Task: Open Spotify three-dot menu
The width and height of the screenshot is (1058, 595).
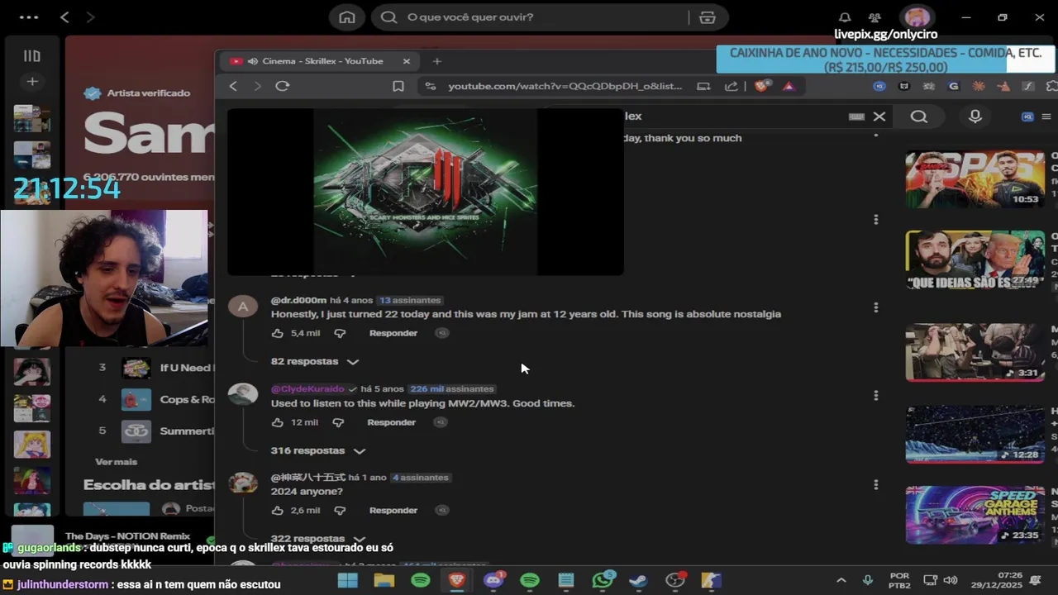Action: click(x=28, y=17)
